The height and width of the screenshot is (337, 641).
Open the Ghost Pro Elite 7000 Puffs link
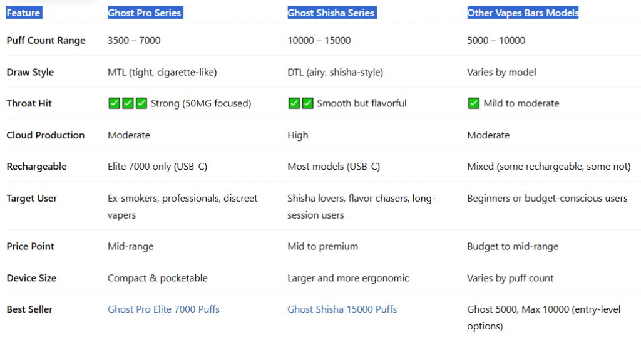(163, 309)
